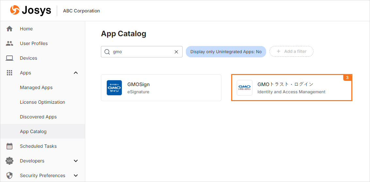Click the User Profiles people icon

click(9, 43)
